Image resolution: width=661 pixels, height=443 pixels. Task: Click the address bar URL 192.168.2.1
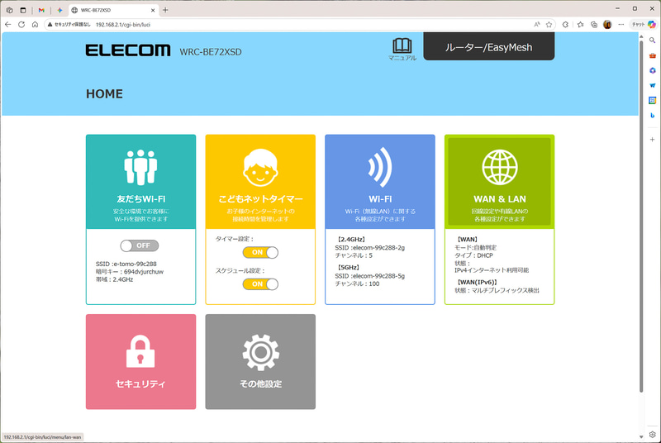122,25
